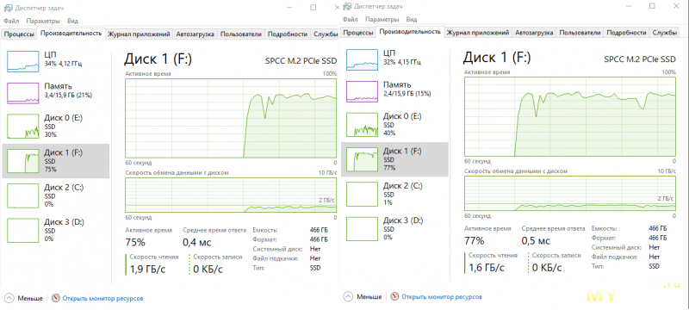Select ЦП 32% graph in right window

362,59
